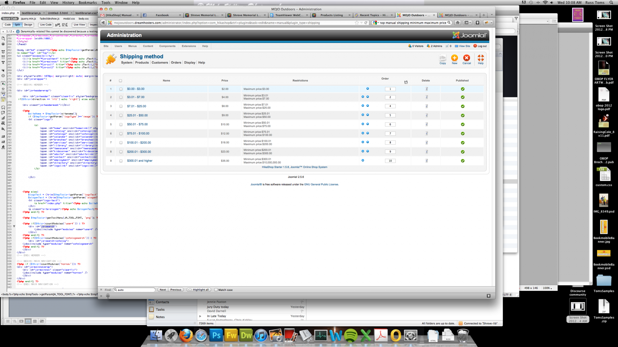Screen dimensions: 618x347
Task: Open the Bookmarks menu in Firefox
Action: click(x=87, y=2)
